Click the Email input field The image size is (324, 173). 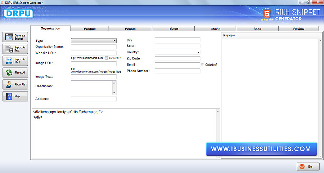(177, 65)
